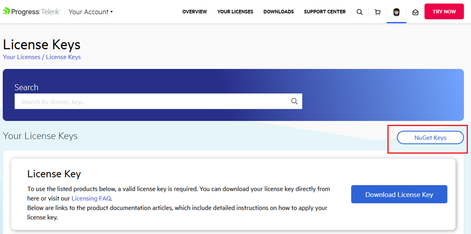Go to the Overview menu item
This screenshot has height=234, width=471.
195,12
